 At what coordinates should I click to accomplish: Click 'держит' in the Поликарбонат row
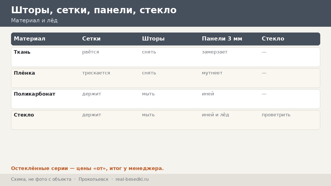click(x=92, y=94)
